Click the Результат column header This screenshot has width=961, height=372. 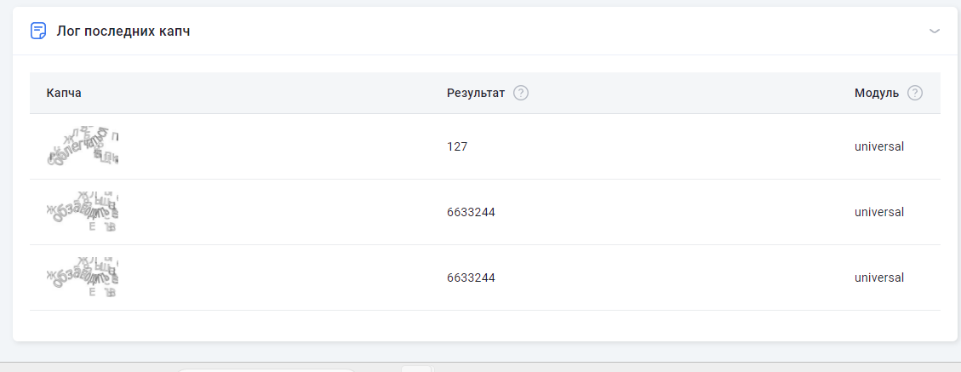pos(475,93)
